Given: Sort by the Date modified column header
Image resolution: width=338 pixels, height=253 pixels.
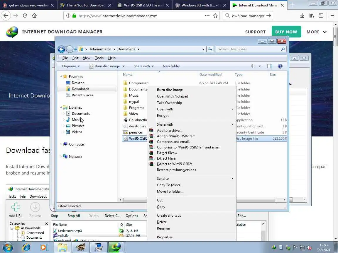Looking at the screenshot, I should coord(210,75).
